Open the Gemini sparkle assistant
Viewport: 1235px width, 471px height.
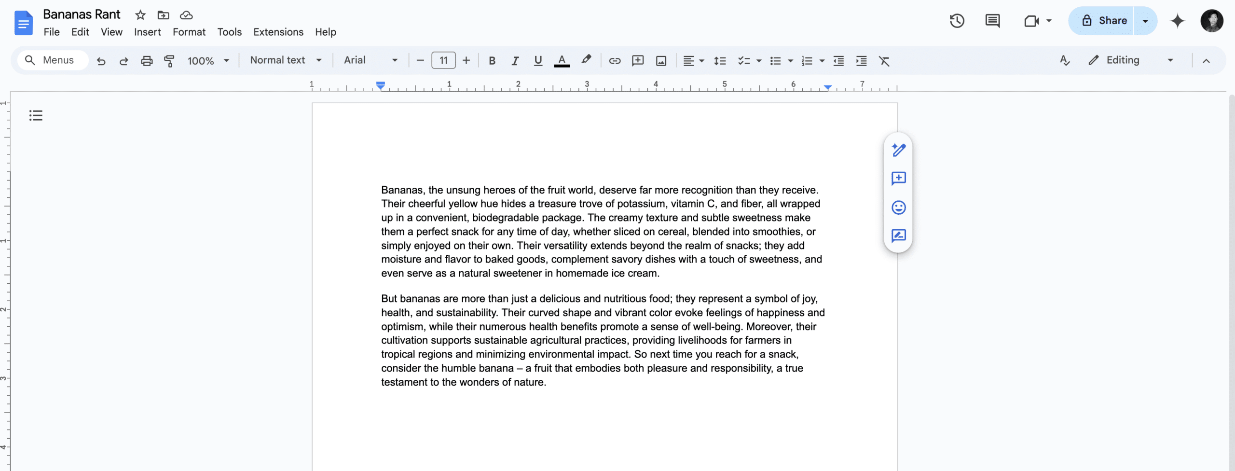coord(1178,21)
